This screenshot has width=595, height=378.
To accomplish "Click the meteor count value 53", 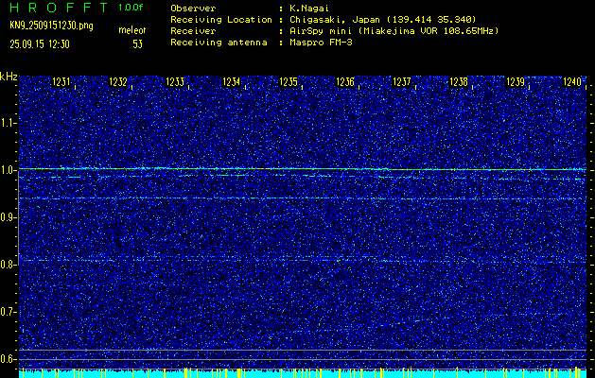I will pyautogui.click(x=137, y=44).
